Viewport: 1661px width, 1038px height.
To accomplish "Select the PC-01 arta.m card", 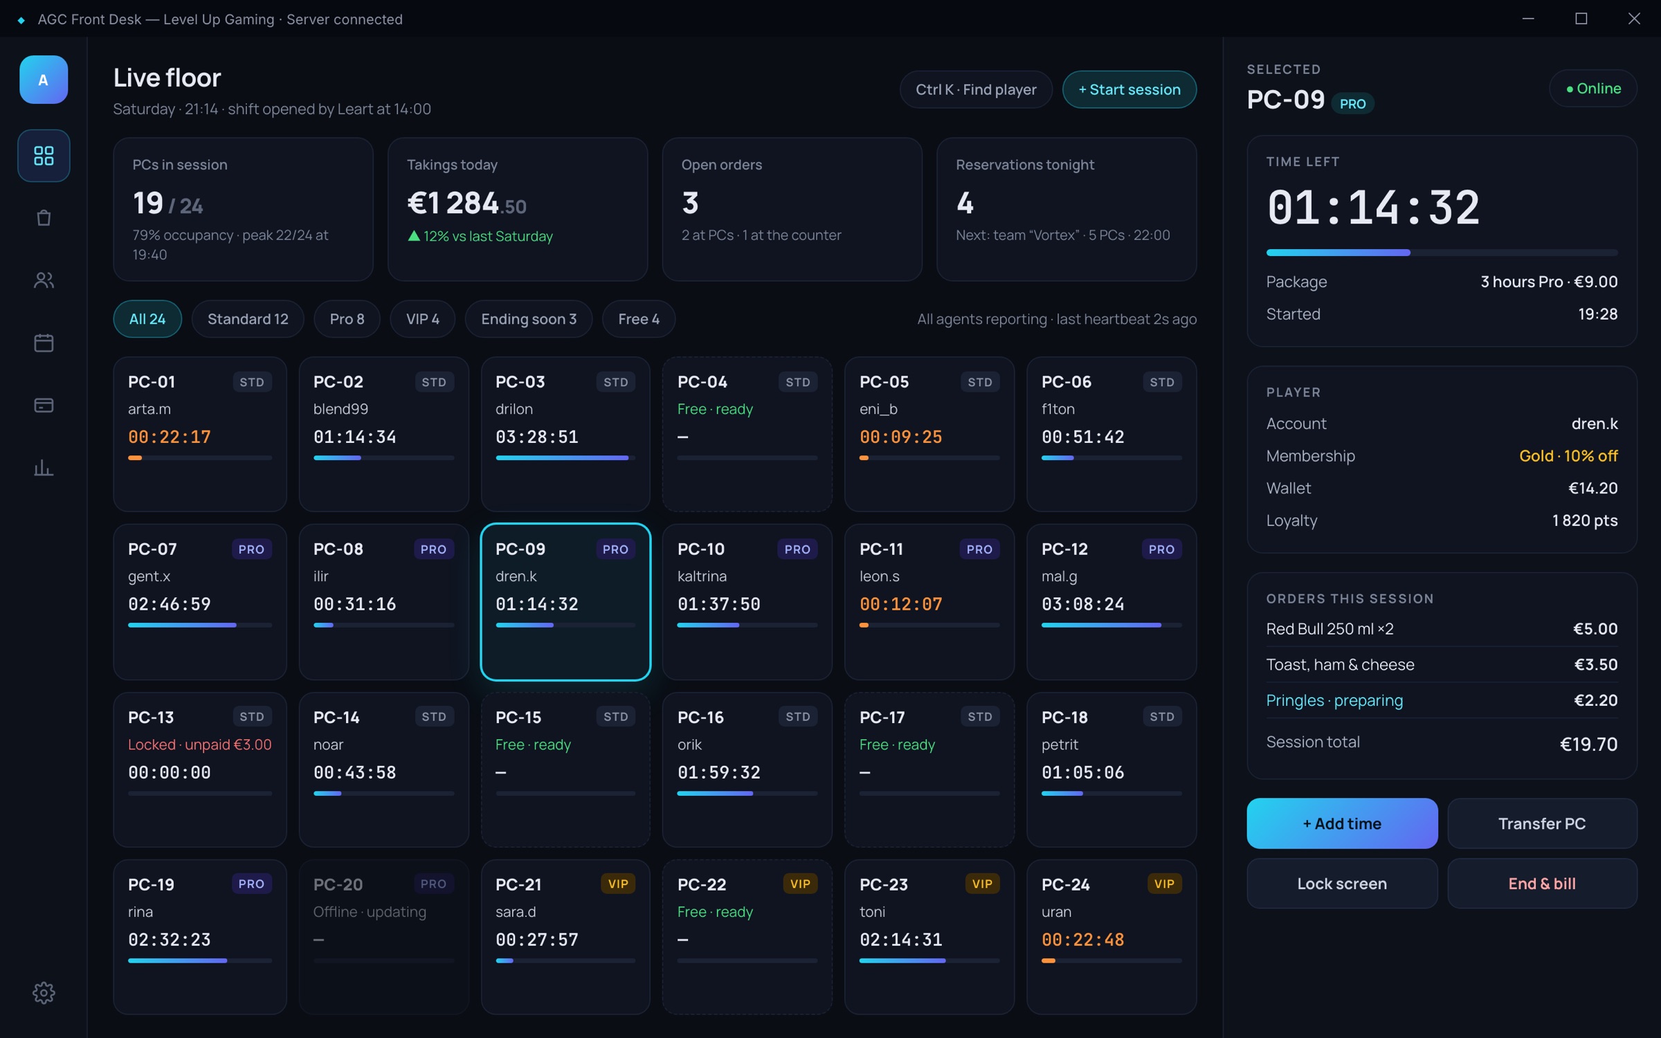I will (200, 435).
